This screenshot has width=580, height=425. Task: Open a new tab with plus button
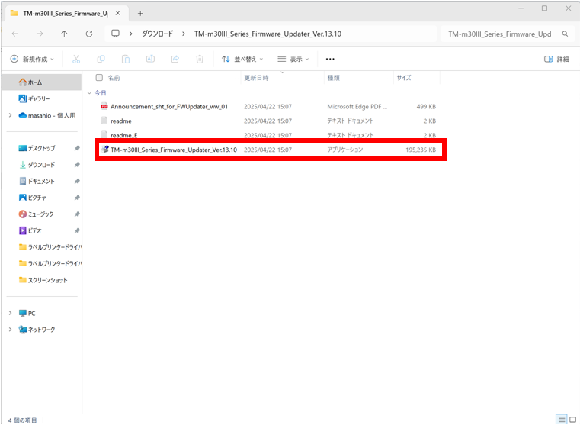(140, 13)
